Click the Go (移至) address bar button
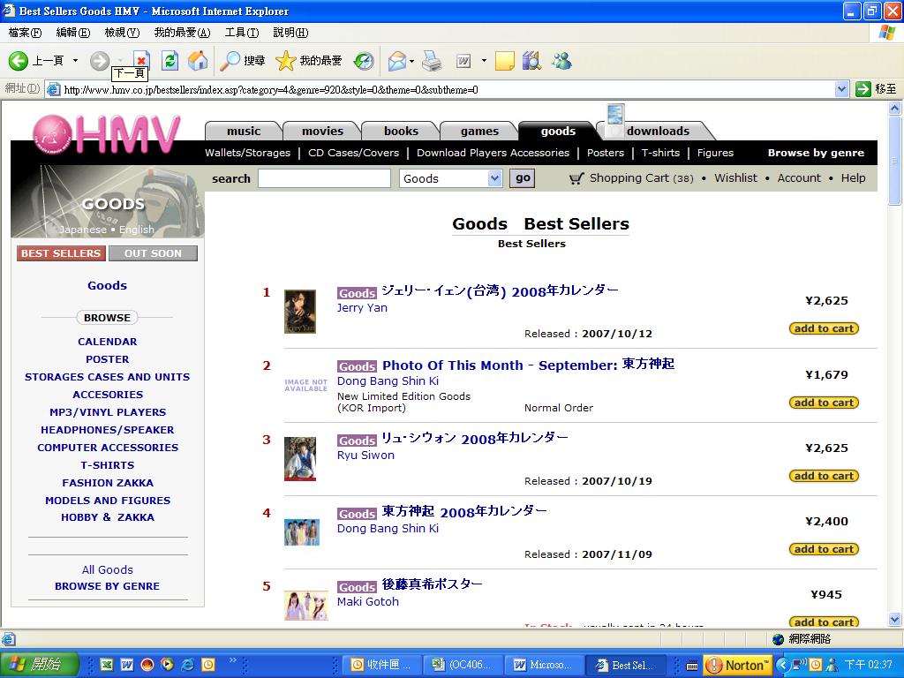 (876, 89)
